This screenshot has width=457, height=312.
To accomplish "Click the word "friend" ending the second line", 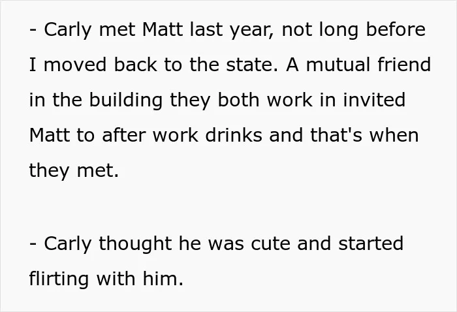I will (x=404, y=65).
